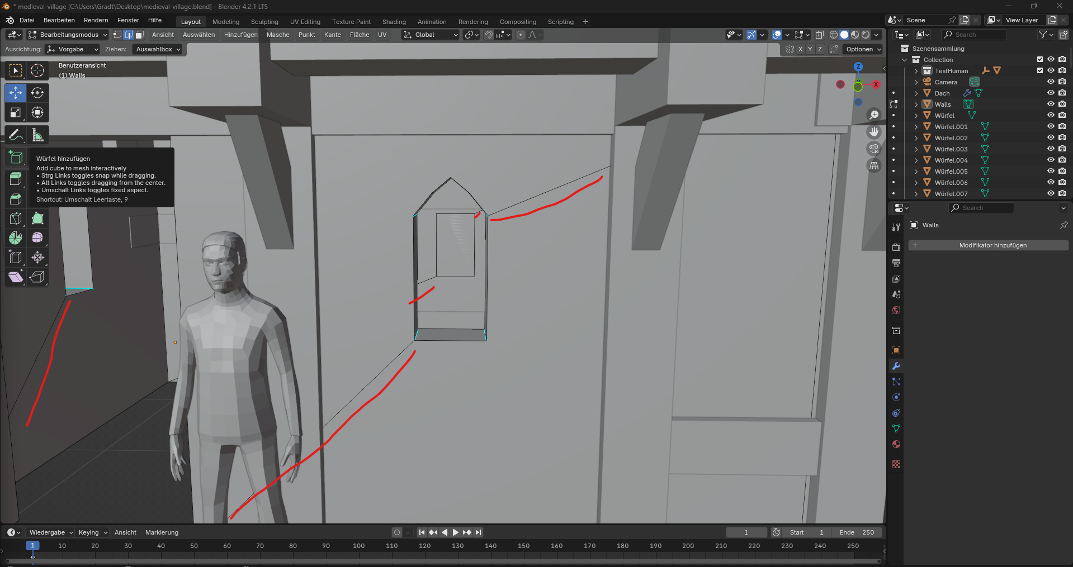Switch to the Sculpting workspace tab

coord(264,22)
